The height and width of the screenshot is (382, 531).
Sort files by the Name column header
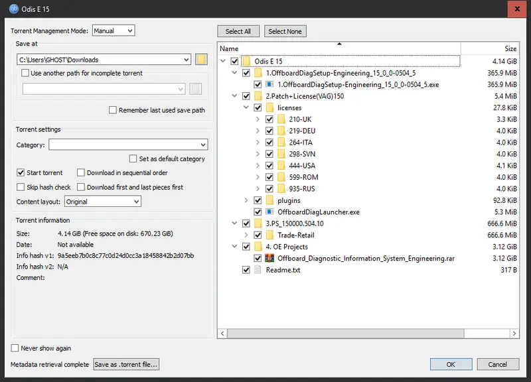339,48
